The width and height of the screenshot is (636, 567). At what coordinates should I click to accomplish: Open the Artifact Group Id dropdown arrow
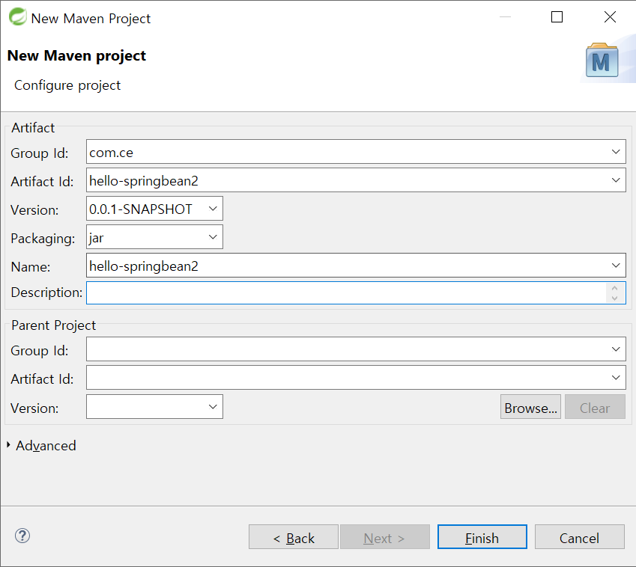point(616,152)
